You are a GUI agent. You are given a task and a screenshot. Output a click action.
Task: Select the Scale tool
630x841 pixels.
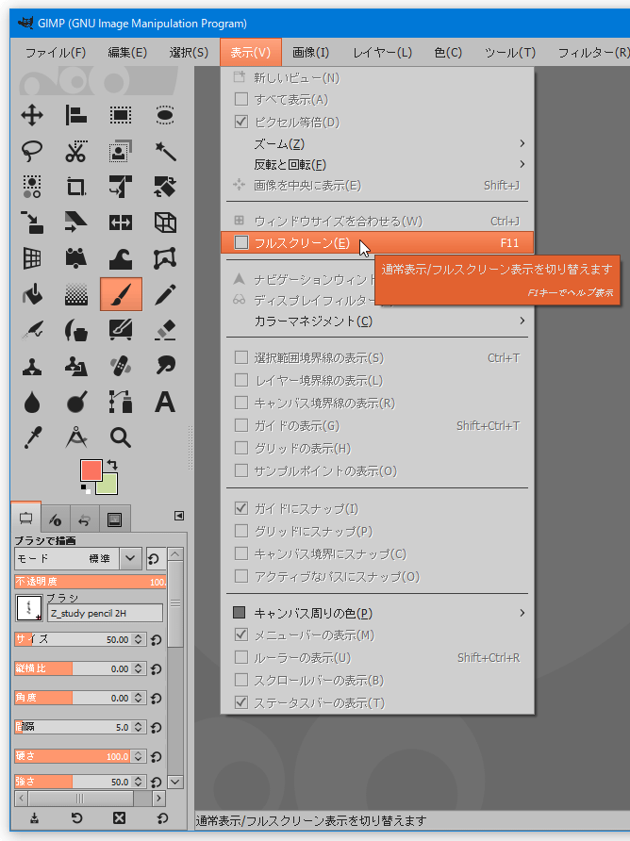click(x=32, y=223)
